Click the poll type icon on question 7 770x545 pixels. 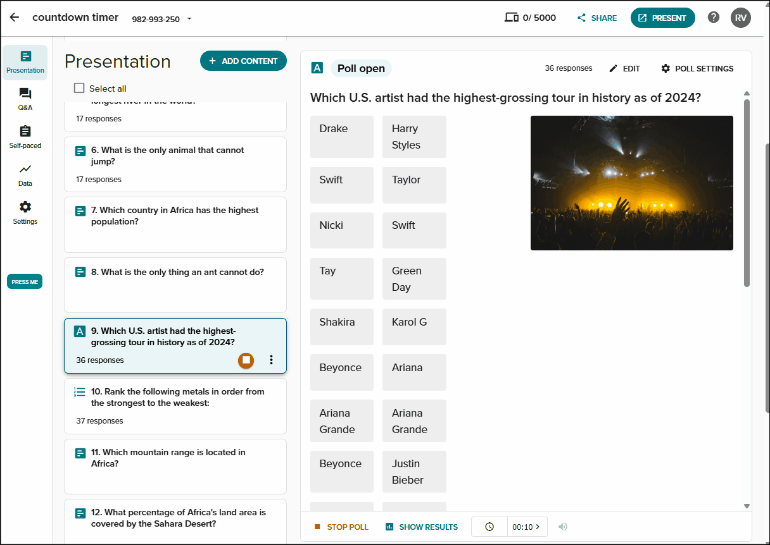pos(80,211)
